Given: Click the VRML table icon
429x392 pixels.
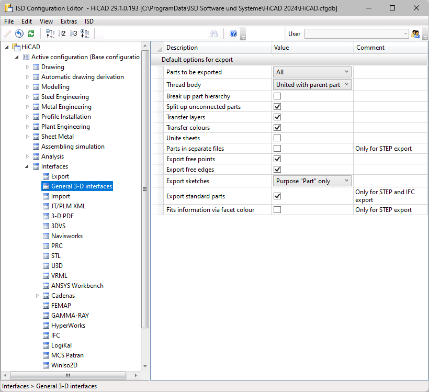Looking at the screenshot, I should click(x=46, y=276).
